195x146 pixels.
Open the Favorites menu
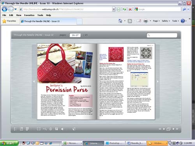pyautogui.click(x=29, y=15)
